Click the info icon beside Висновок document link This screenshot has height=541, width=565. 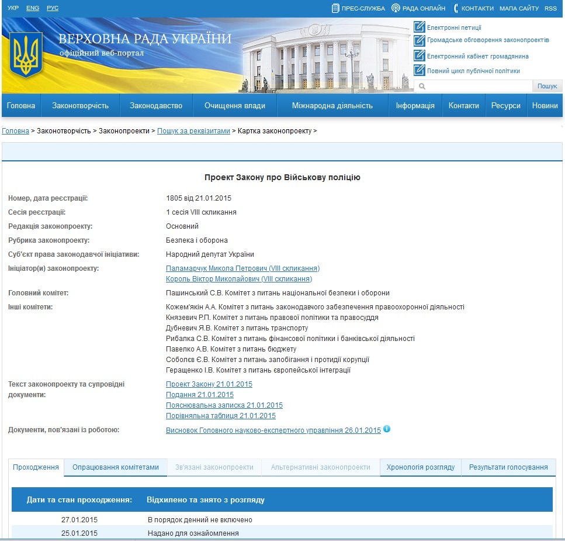pos(387,429)
